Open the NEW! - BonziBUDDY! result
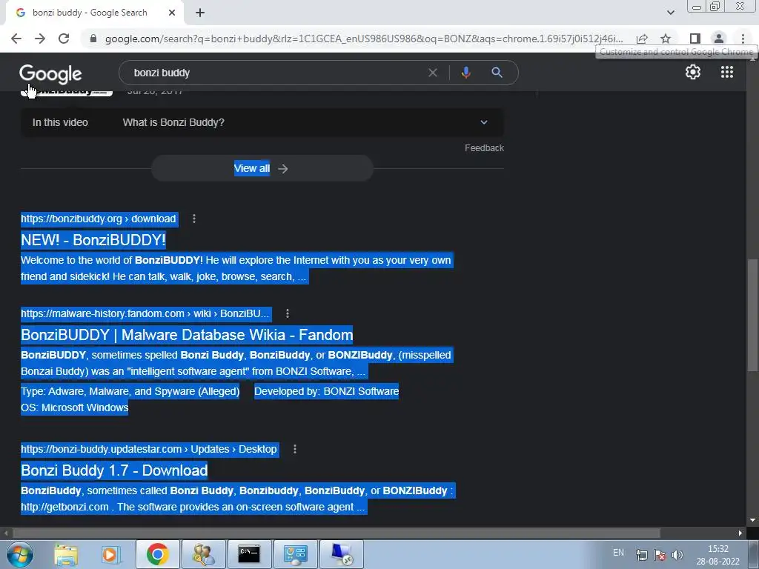 click(x=93, y=240)
